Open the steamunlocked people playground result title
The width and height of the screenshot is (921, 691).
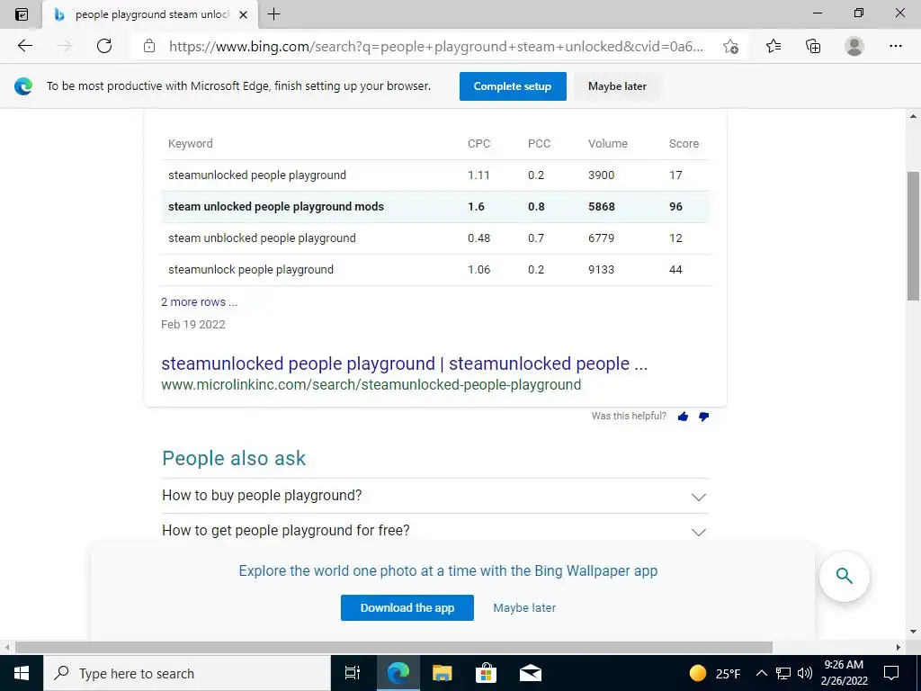tap(404, 363)
